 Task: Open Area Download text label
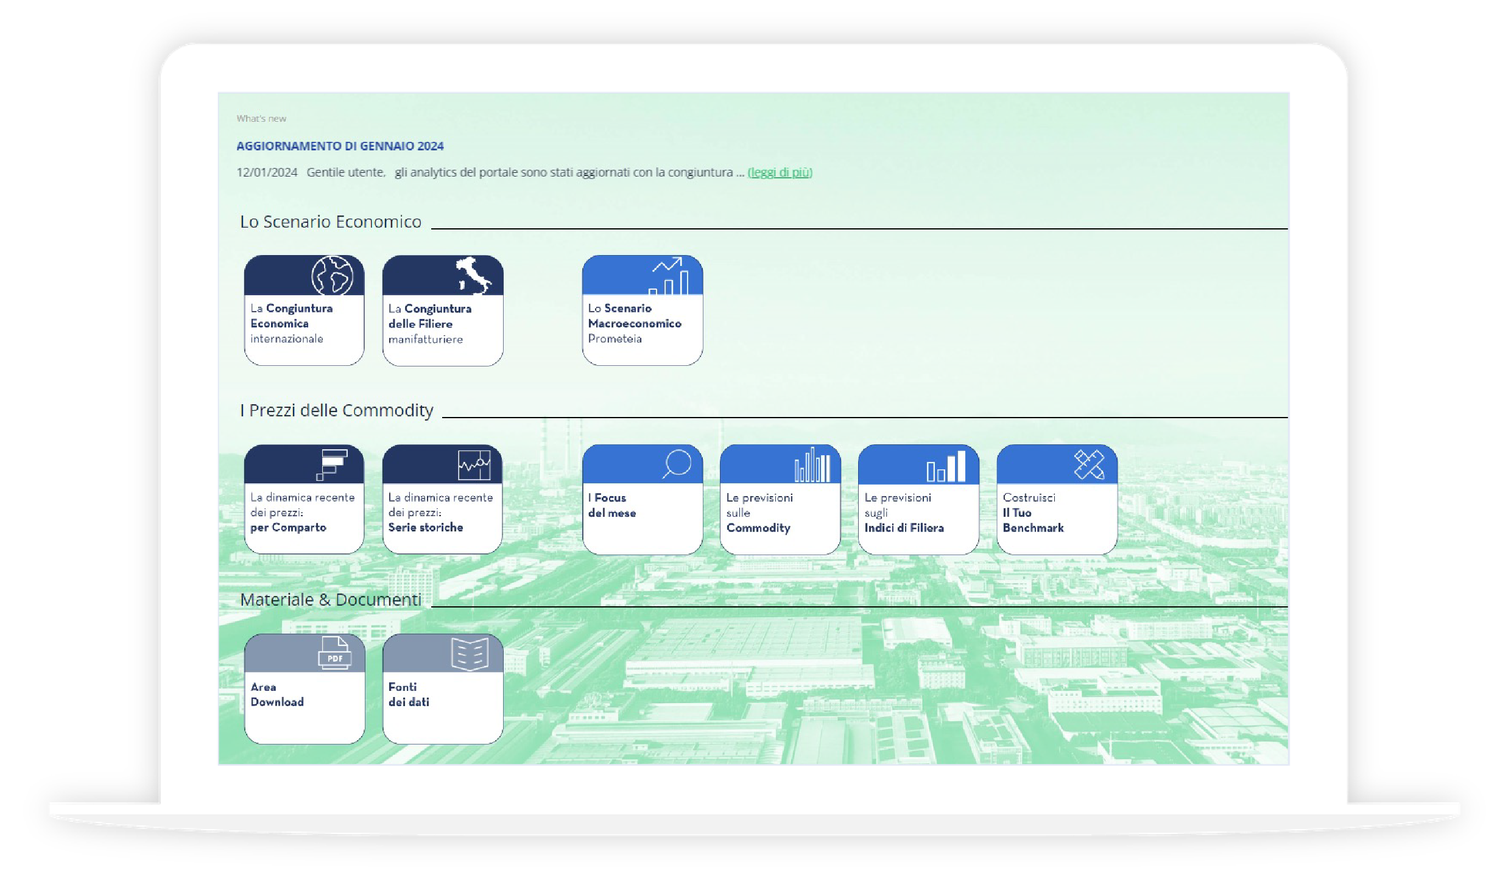click(x=276, y=695)
